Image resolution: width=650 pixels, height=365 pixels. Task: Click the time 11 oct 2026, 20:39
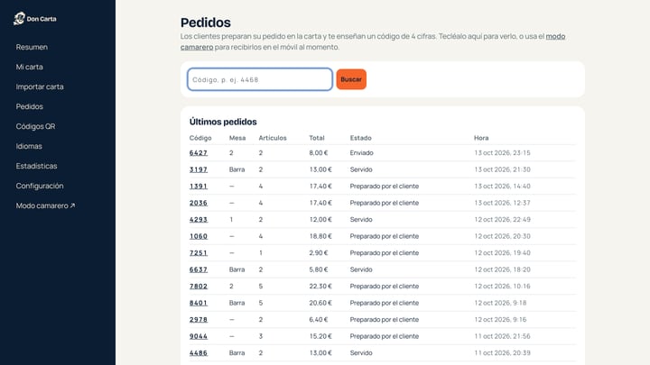coord(502,353)
